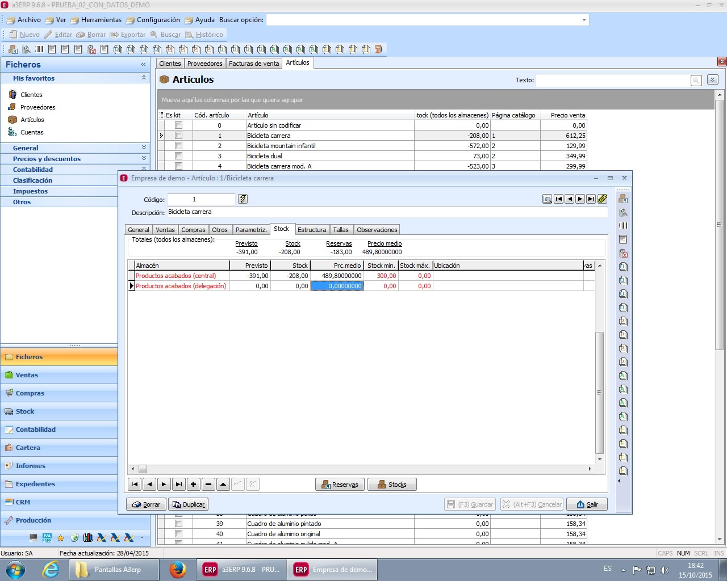
Task: Click the barcode icon in top toolbar
Action: click(x=39, y=49)
